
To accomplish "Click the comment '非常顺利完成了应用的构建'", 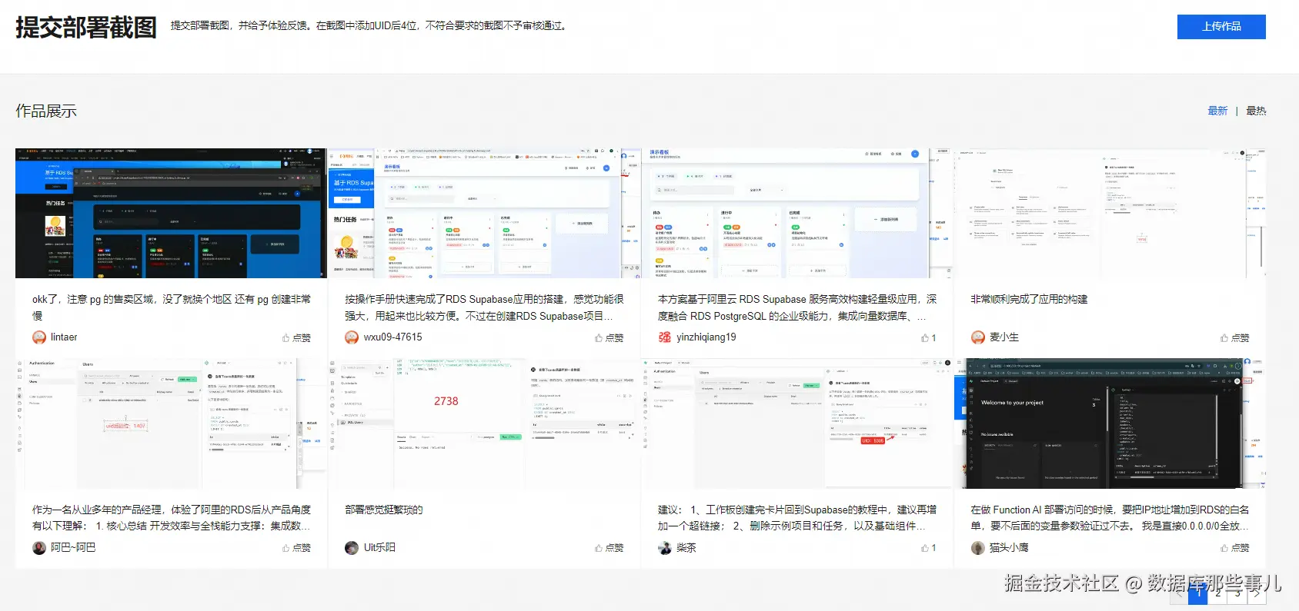I will pos(1029,299).
